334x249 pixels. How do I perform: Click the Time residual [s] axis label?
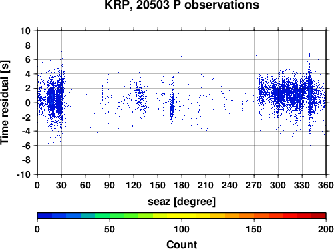(x=5, y=103)
